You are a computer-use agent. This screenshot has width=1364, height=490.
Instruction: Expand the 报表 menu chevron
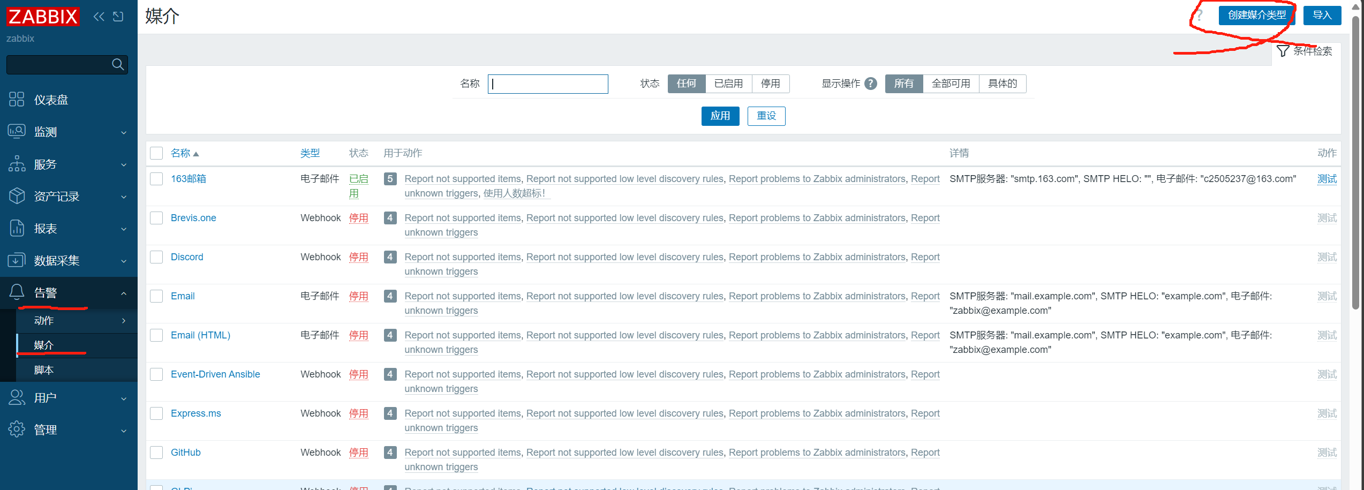(124, 229)
